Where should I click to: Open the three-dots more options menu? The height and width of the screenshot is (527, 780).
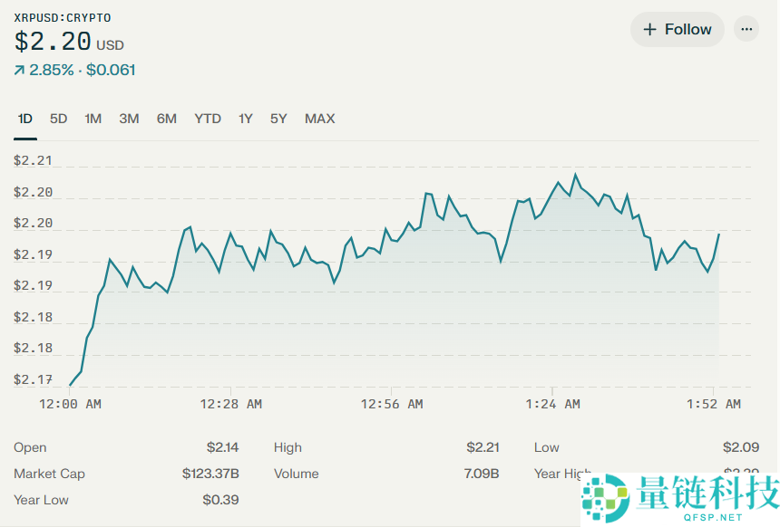pyautogui.click(x=746, y=29)
